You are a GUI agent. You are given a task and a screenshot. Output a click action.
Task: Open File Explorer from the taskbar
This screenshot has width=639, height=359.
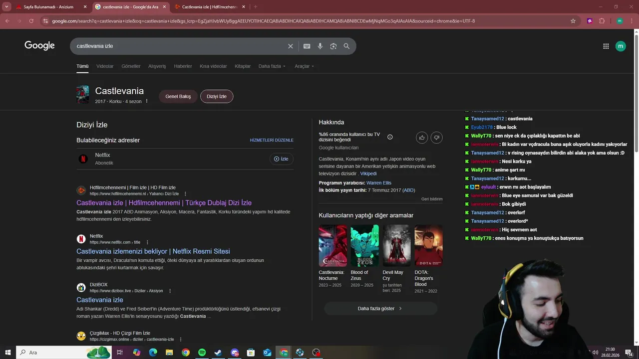pyautogui.click(x=169, y=353)
